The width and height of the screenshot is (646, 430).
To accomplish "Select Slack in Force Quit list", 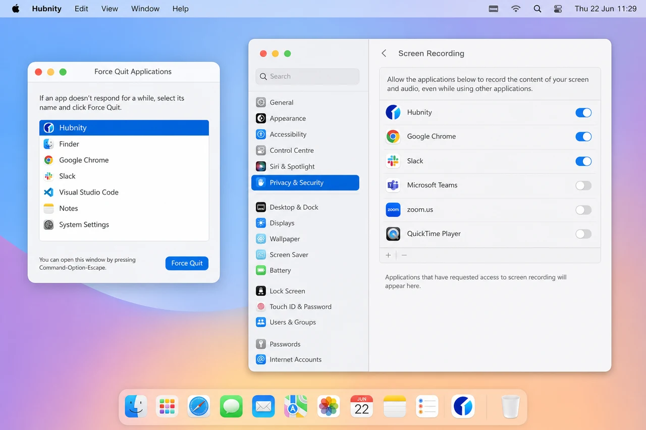I will coord(124,176).
